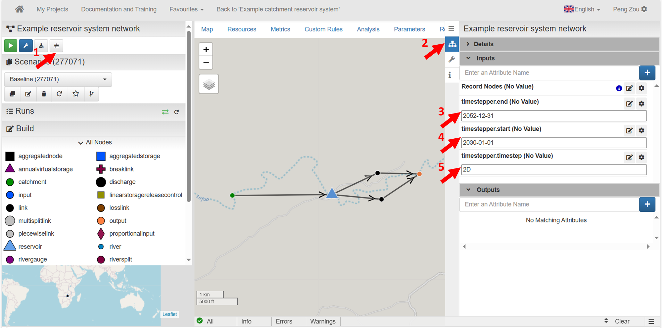662x328 pixels.
Task: Open the blue wrench settings button
Action: point(26,46)
